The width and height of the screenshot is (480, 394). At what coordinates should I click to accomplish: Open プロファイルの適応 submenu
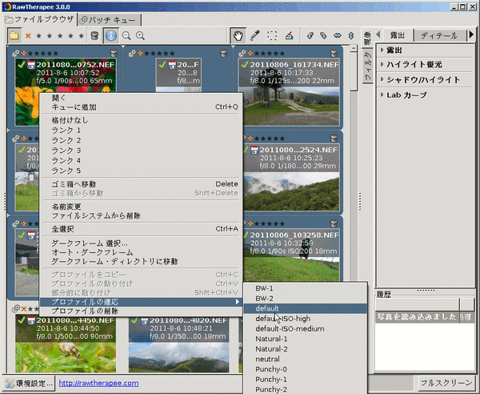141,302
